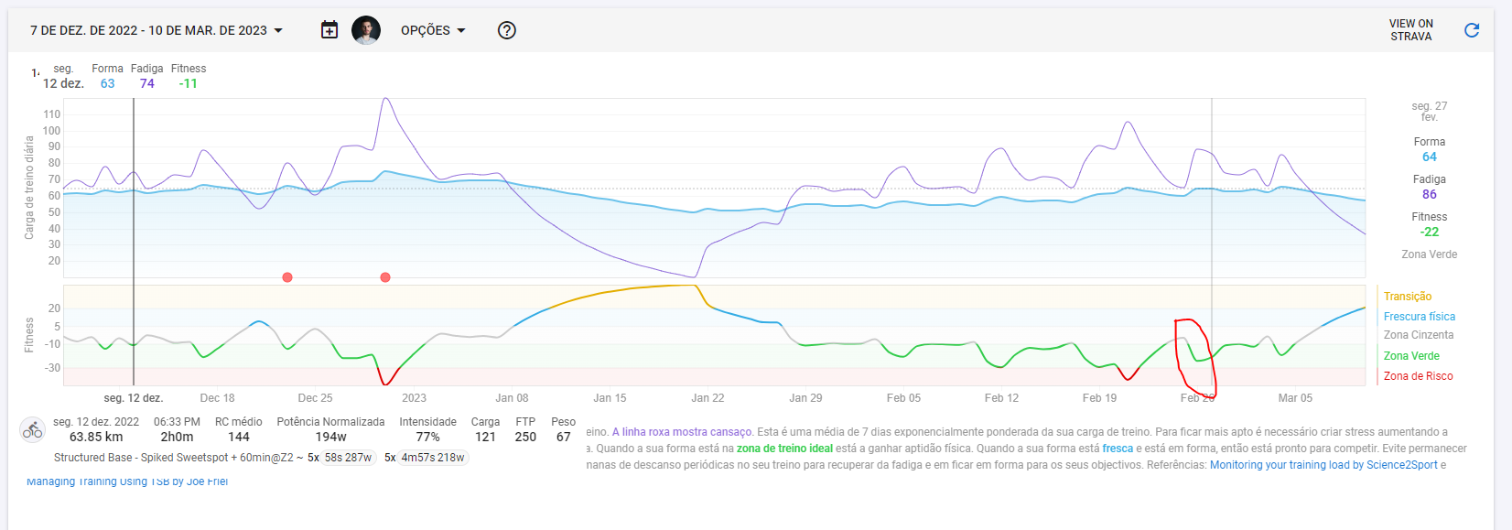Click the Zona Verde legend entry
The width and height of the screenshot is (1512, 530).
(x=1411, y=356)
